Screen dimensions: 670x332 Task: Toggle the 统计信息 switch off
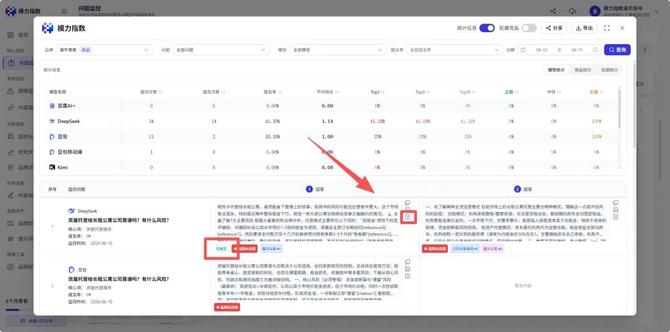click(x=487, y=28)
